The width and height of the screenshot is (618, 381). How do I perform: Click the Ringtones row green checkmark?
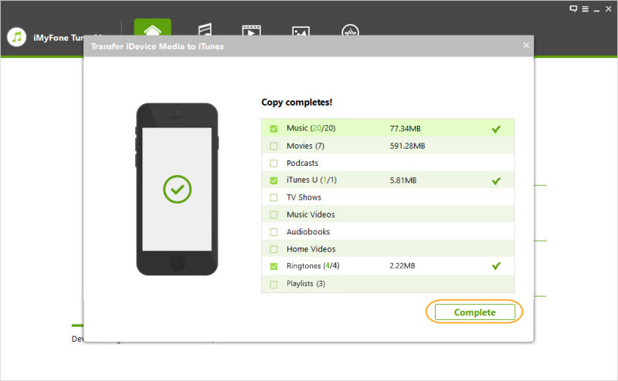[496, 266]
